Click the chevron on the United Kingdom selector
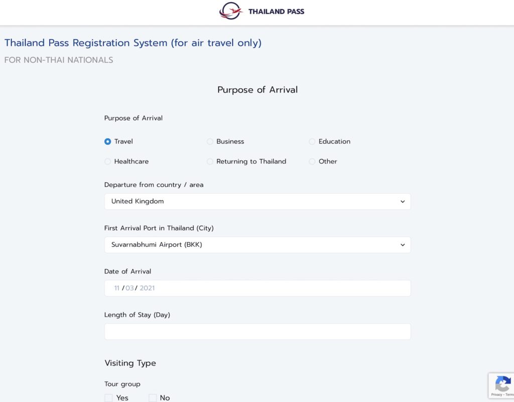This screenshot has height=402, width=514. point(402,201)
